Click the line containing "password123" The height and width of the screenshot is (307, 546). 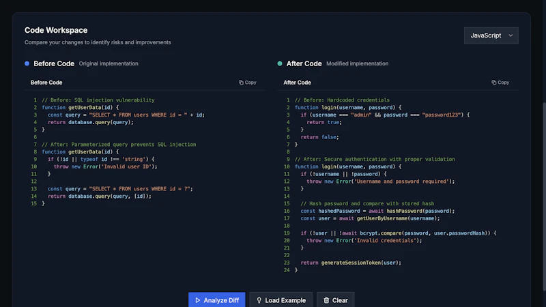coord(385,115)
